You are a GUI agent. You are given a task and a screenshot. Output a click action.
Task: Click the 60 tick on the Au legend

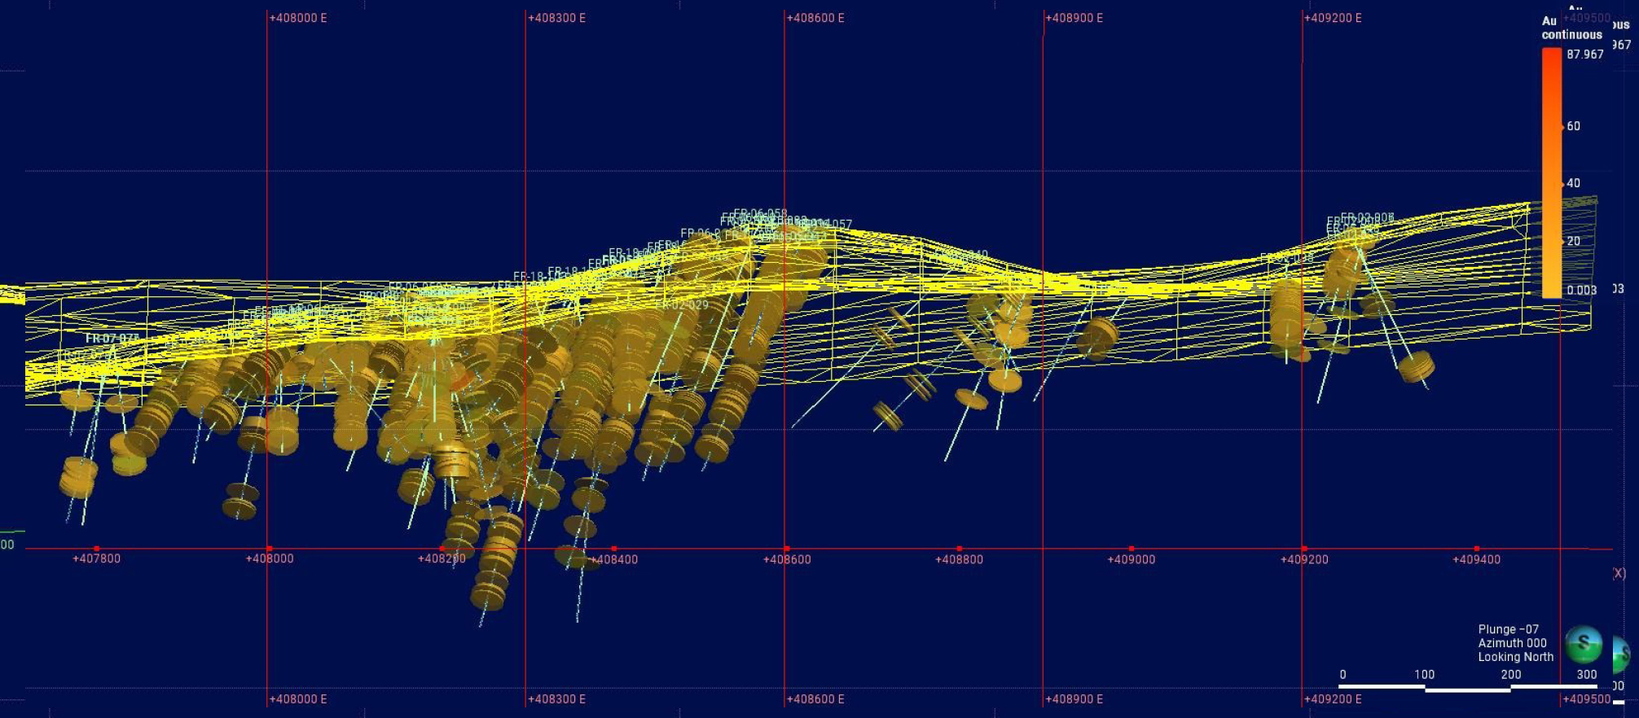tap(1573, 126)
